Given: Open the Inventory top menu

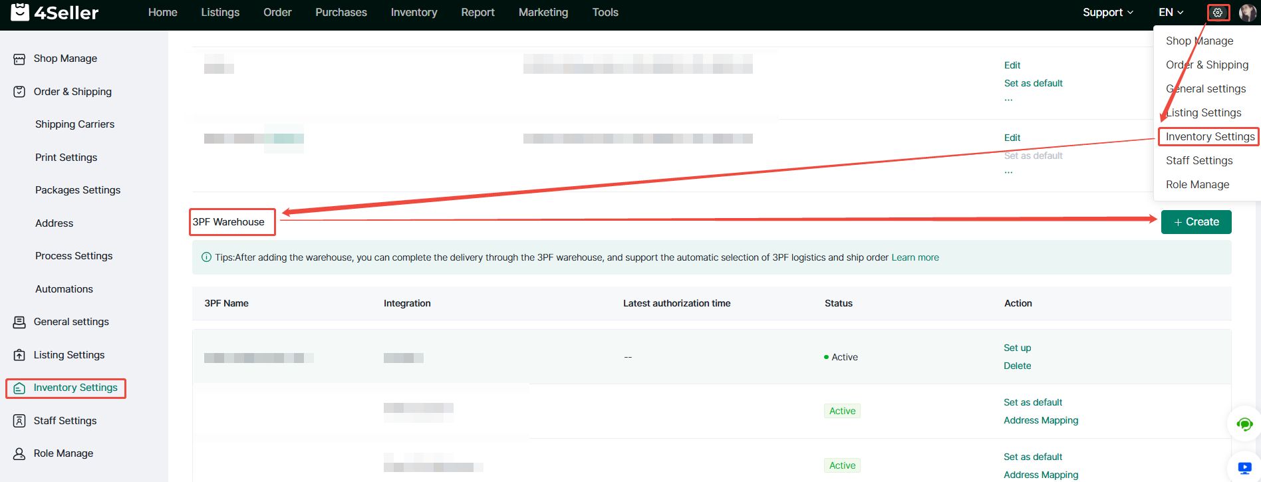Looking at the screenshot, I should coord(414,13).
